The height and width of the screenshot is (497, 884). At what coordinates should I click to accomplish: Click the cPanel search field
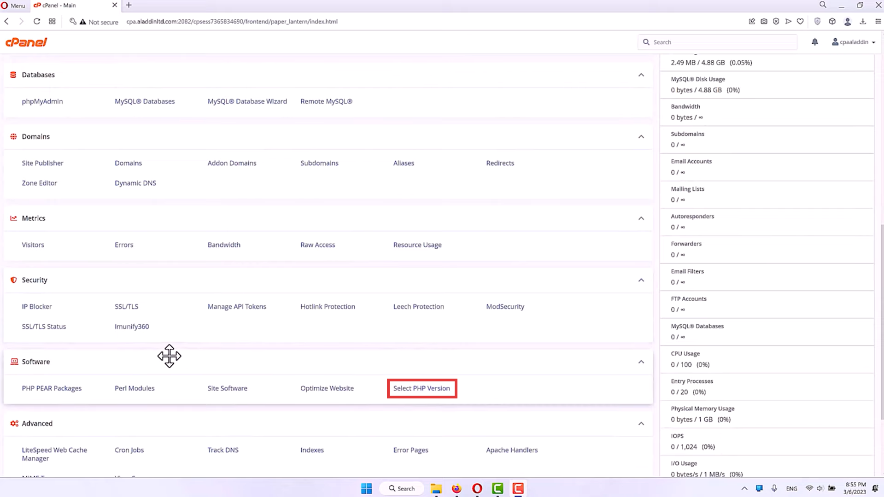click(717, 42)
